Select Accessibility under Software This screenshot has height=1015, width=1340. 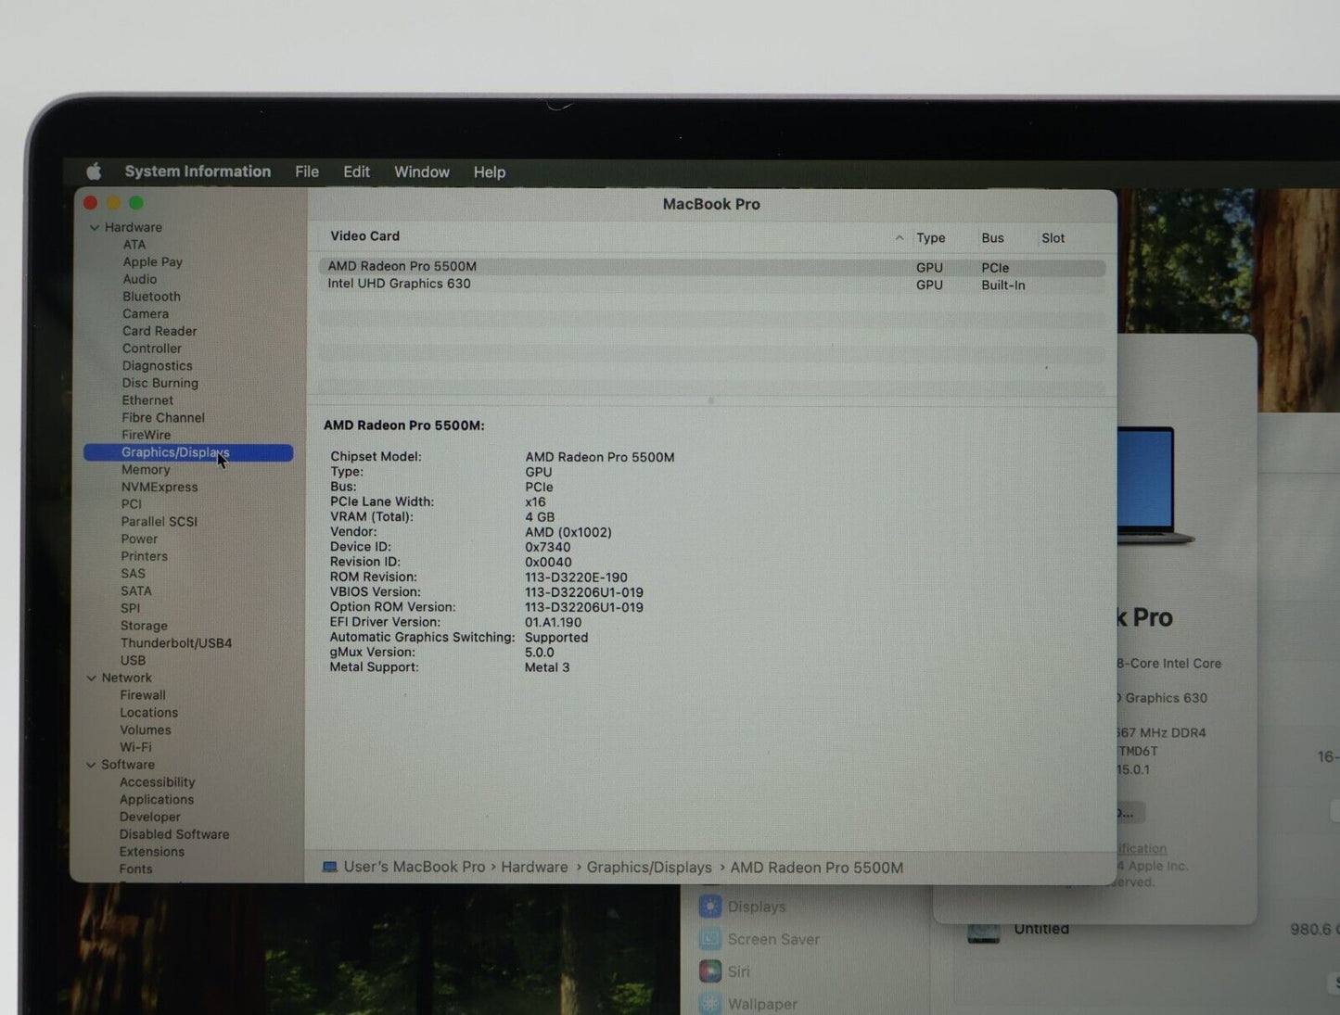click(x=158, y=782)
